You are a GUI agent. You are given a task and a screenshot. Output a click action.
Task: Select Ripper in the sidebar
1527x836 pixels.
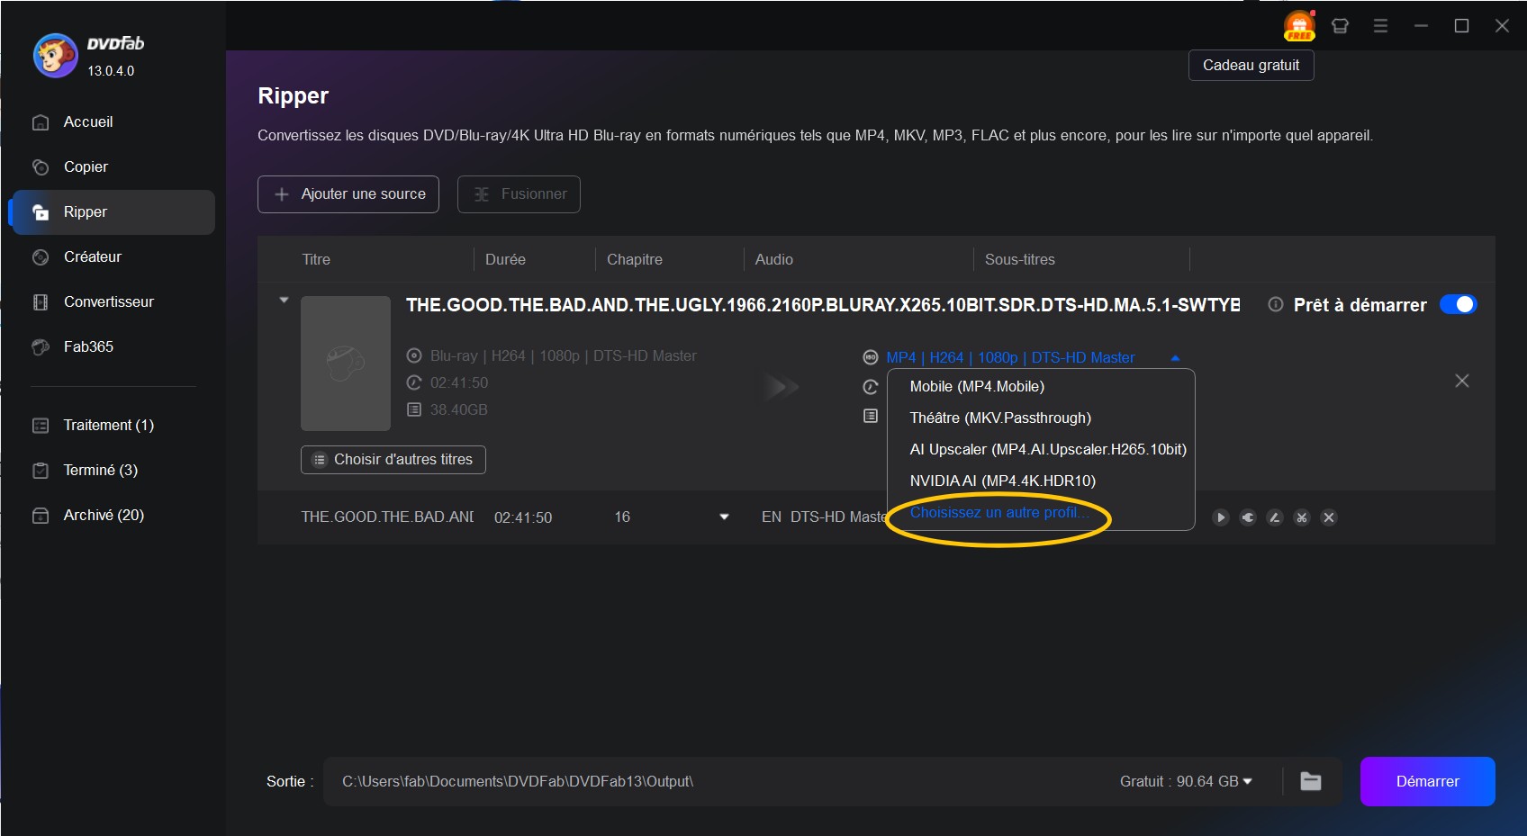tap(112, 211)
